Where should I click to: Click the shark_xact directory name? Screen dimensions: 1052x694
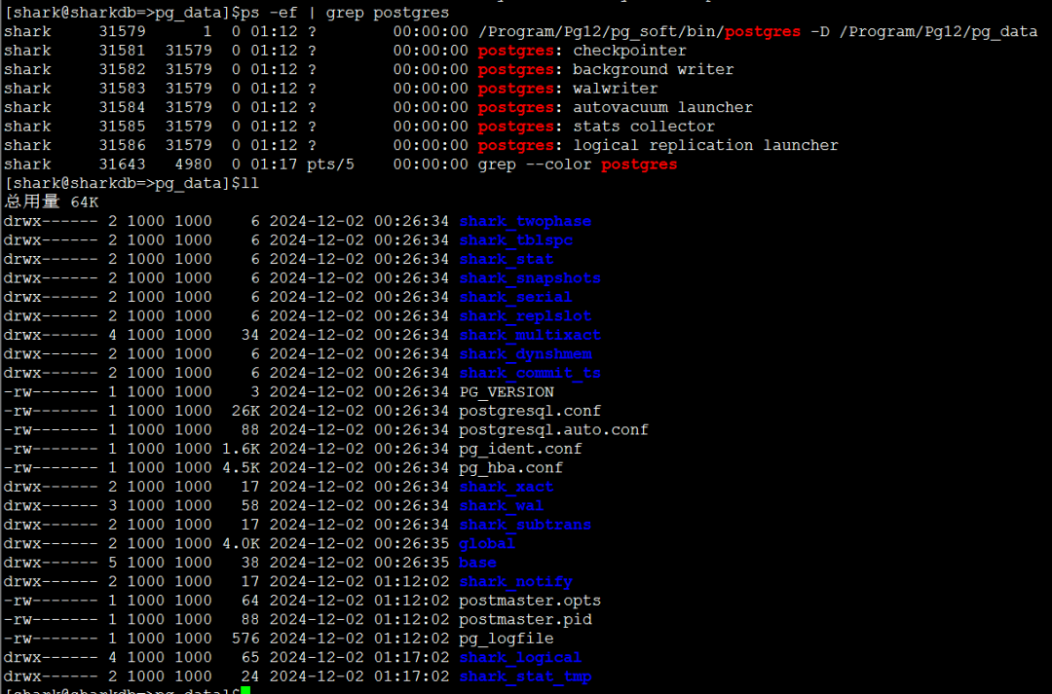(x=506, y=487)
